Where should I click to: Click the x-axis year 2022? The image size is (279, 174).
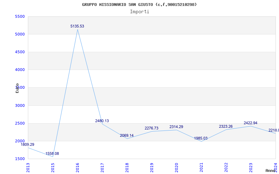click(226, 167)
